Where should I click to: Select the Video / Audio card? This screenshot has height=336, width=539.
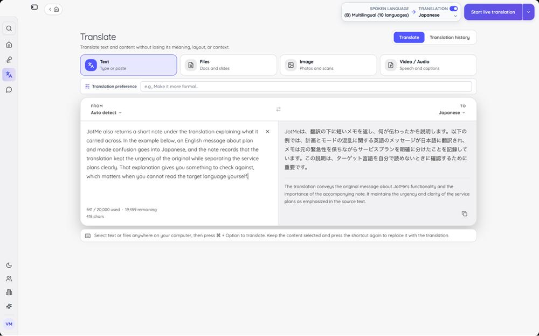pos(429,65)
